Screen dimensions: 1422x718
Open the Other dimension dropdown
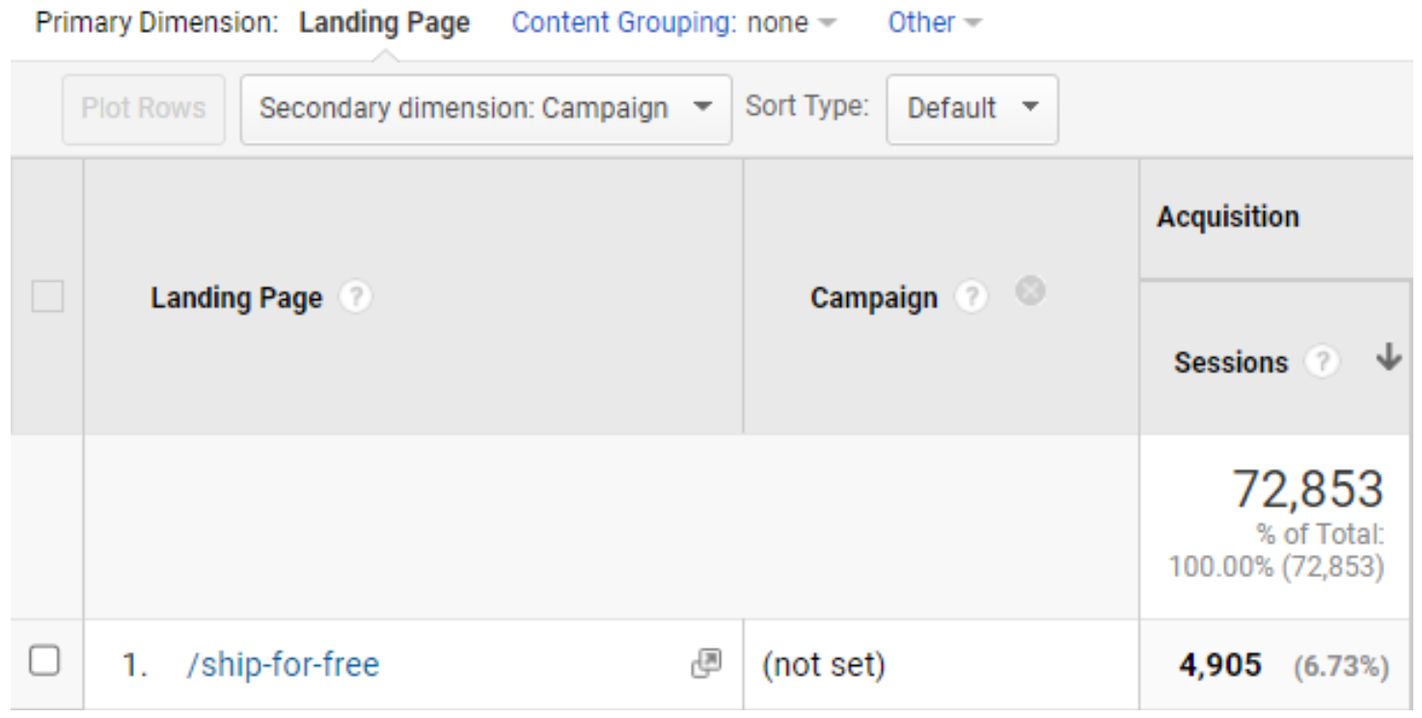click(x=931, y=22)
